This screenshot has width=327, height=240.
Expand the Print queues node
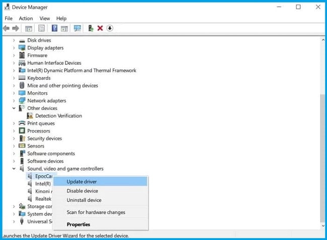(14, 124)
